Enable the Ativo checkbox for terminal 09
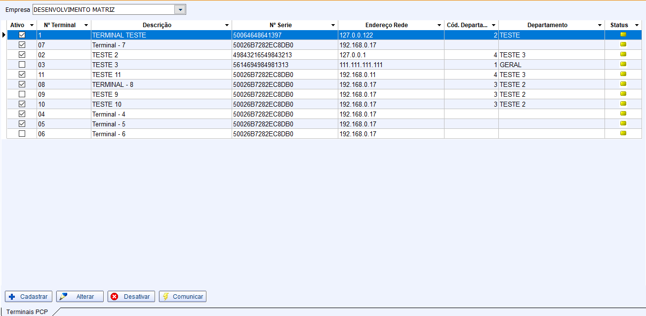This screenshot has height=316, width=646. (x=22, y=94)
